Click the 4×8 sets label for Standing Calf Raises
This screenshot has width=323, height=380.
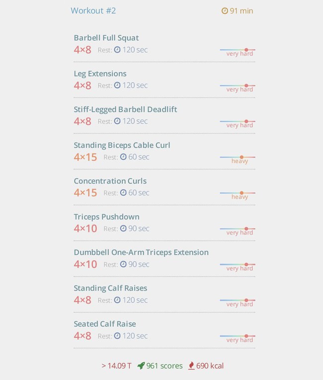click(x=82, y=300)
